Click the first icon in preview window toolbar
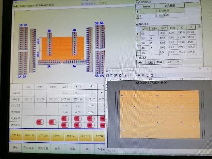Viewport: 212px width, 159px height. coord(108,76)
